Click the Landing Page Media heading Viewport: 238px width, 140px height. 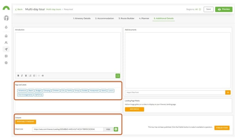pyautogui.click(x=132, y=101)
